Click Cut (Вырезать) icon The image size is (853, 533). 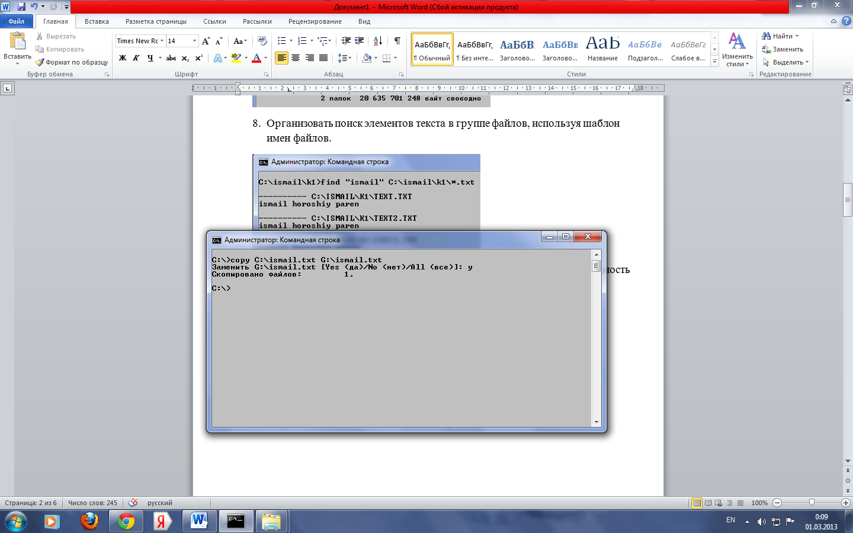point(40,36)
